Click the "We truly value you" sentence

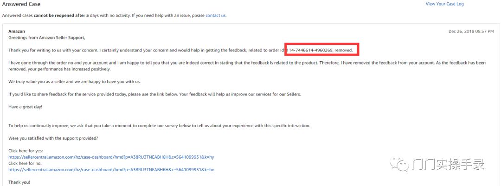pyautogui.click(x=75, y=82)
